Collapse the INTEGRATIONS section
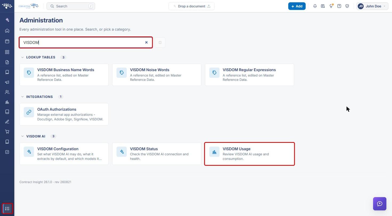 click(x=22, y=97)
